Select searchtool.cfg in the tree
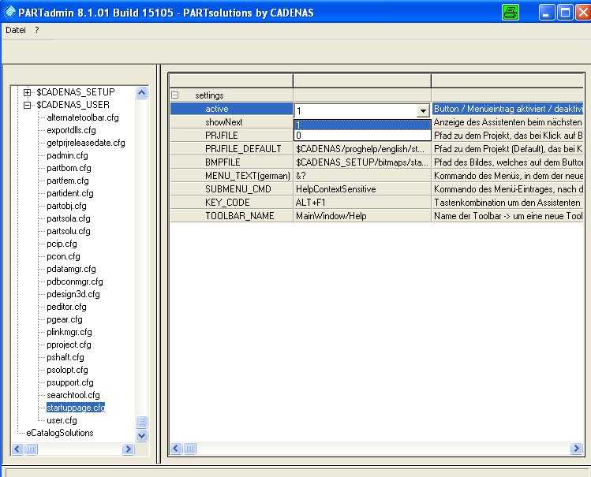591x477 pixels. (73, 395)
